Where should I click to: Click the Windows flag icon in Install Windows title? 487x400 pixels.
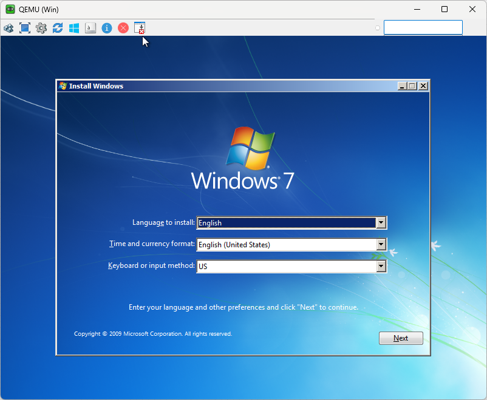(x=63, y=86)
